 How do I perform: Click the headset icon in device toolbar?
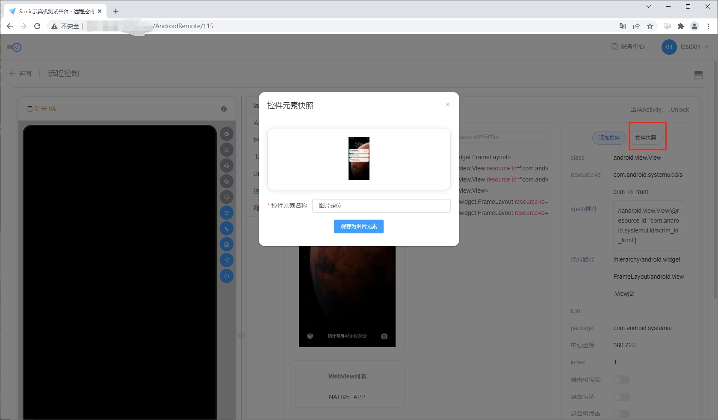coord(227,166)
